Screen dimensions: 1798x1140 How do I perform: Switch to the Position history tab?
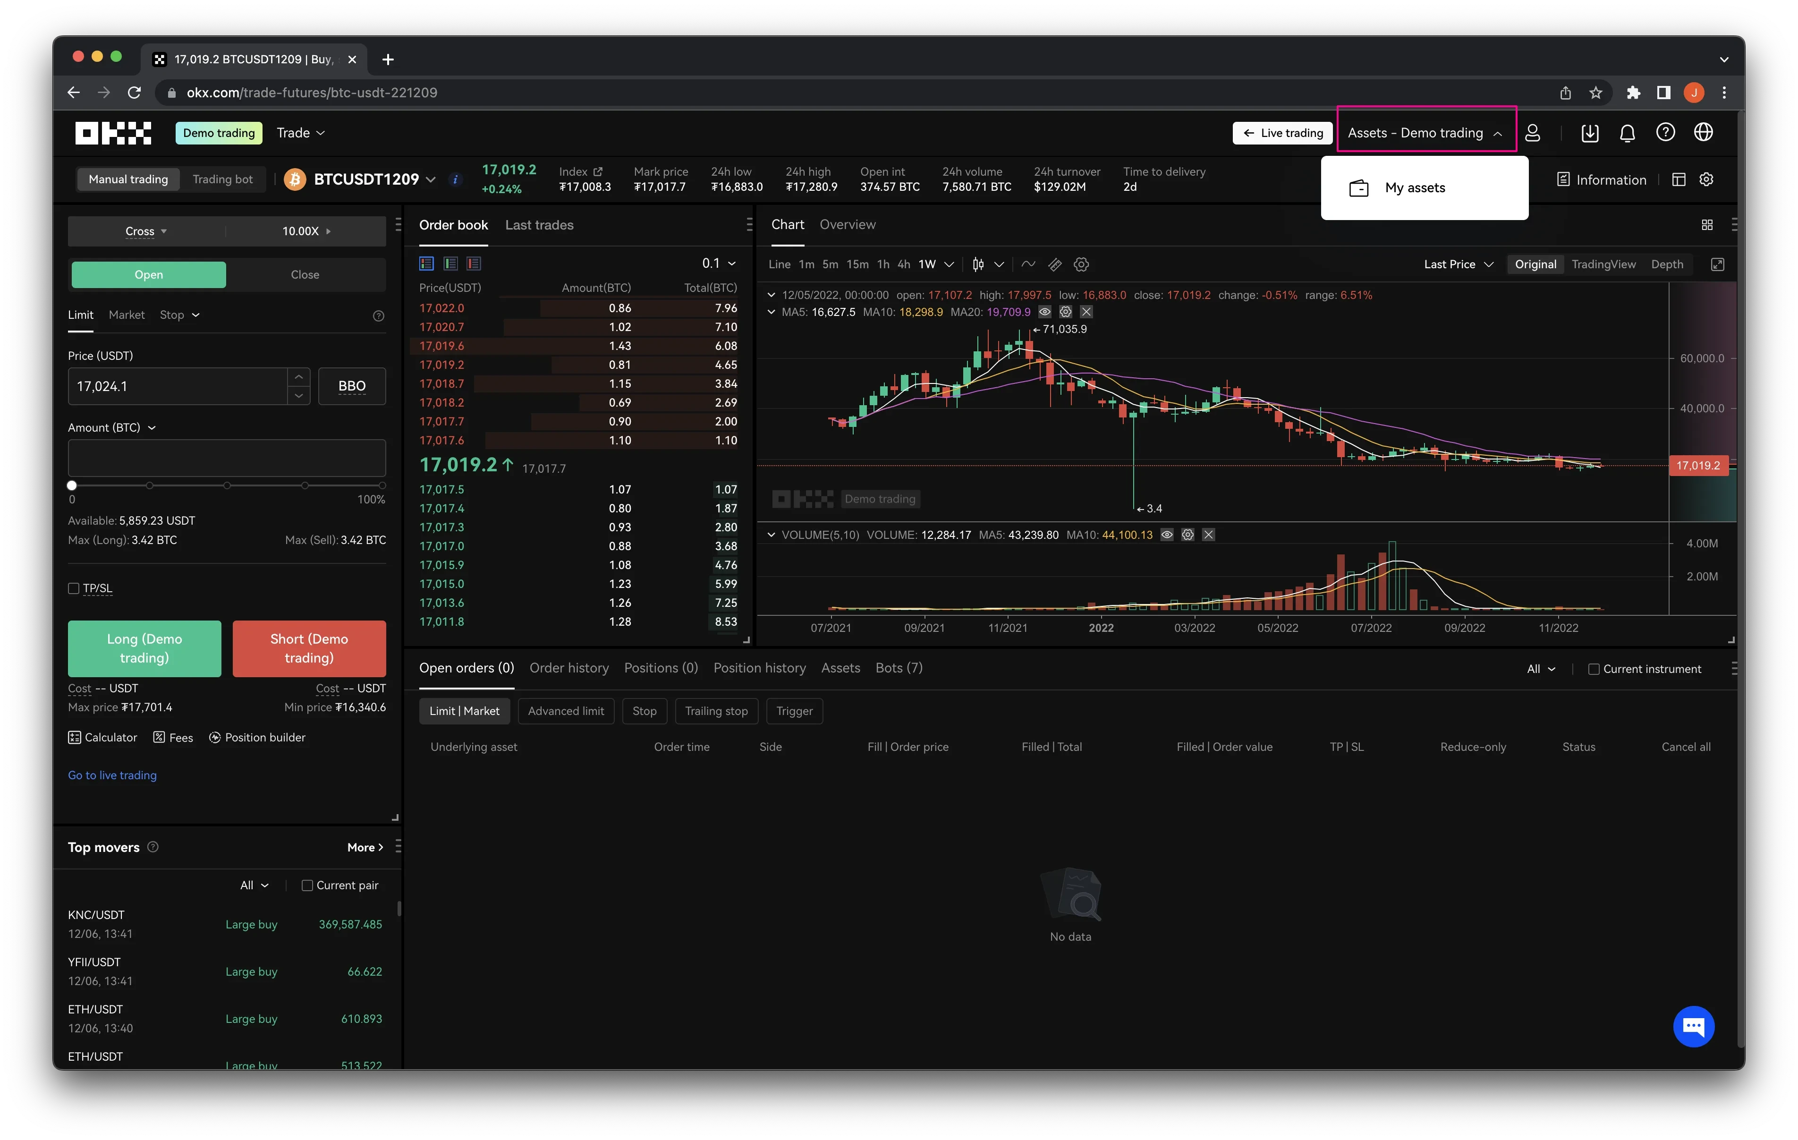click(759, 667)
